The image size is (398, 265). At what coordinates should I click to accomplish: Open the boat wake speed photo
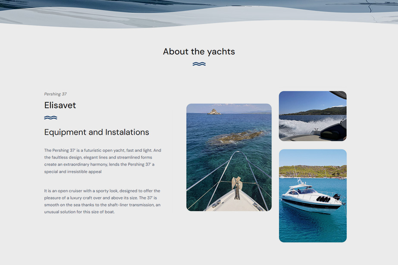(313, 116)
